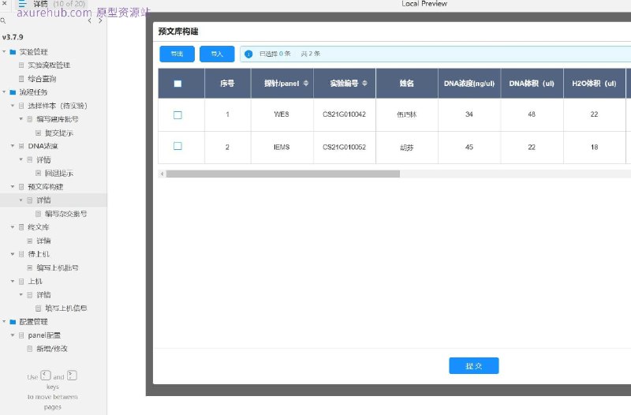Click the blue folder icon of 实验管理
631x415 pixels.
point(13,52)
